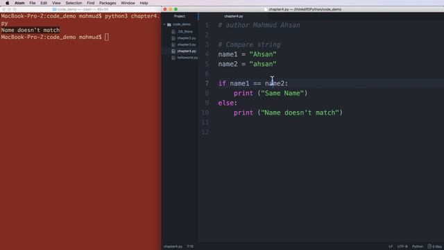This screenshot has height=250, width=444.
Task: Click the if keyword on line 7
Action: tap(222, 83)
